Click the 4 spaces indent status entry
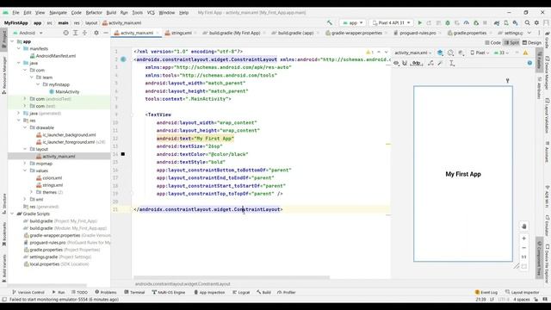This screenshot has height=310, width=551. pos(521,300)
